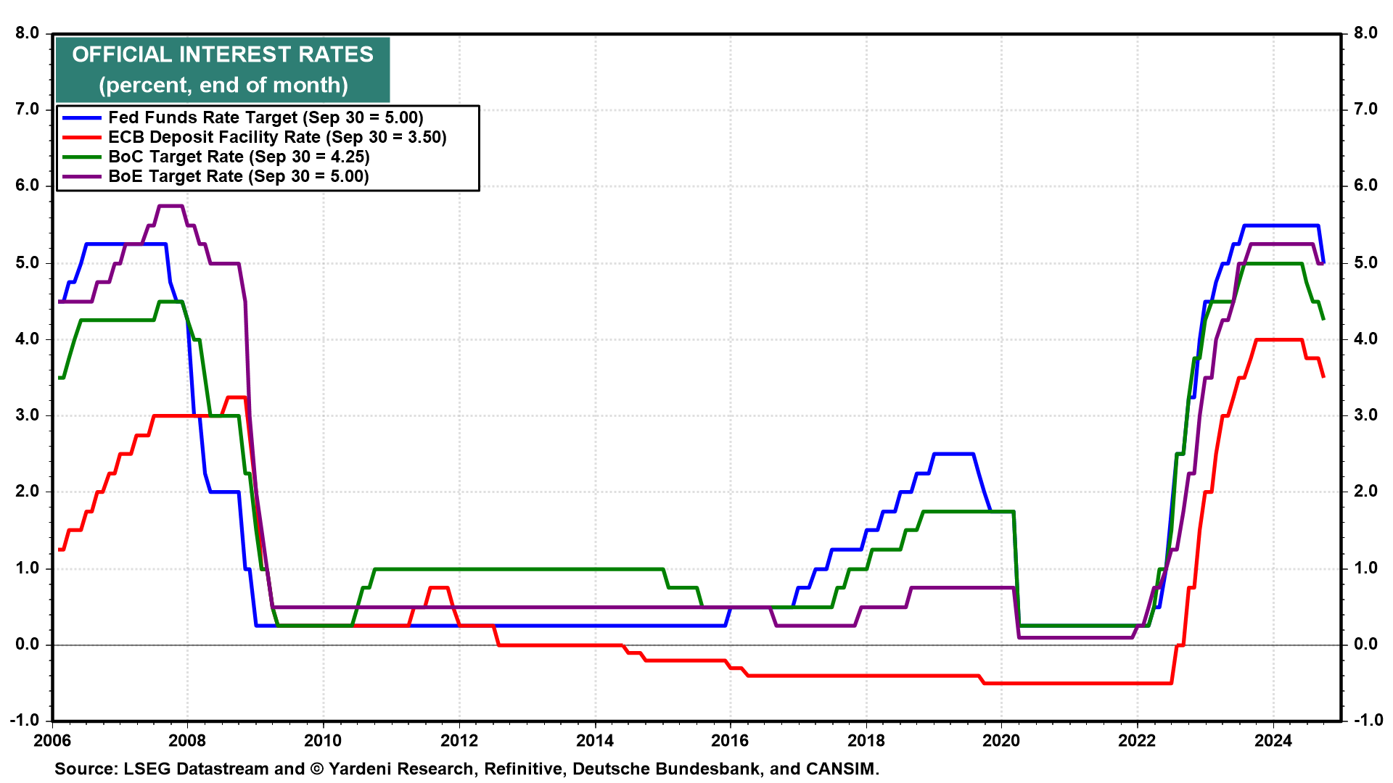Click the red ECB legend line swatch
This screenshot has width=1393, height=783.
tap(81, 137)
